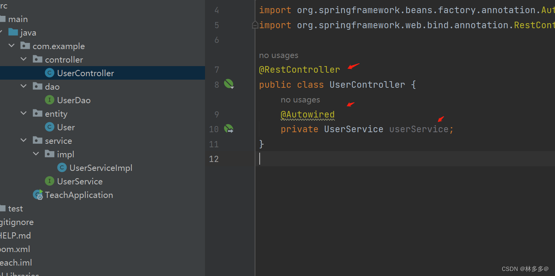
Task: Click line number 10 in the gutter
Action: [214, 129]
